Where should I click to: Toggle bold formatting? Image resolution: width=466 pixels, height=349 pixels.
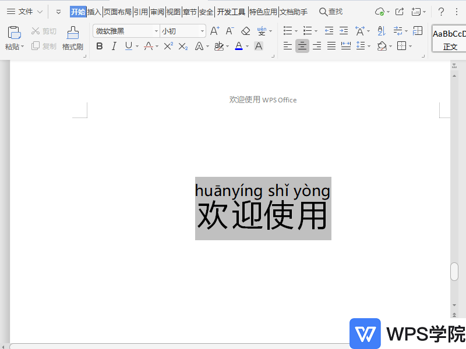tap(100, 46)
